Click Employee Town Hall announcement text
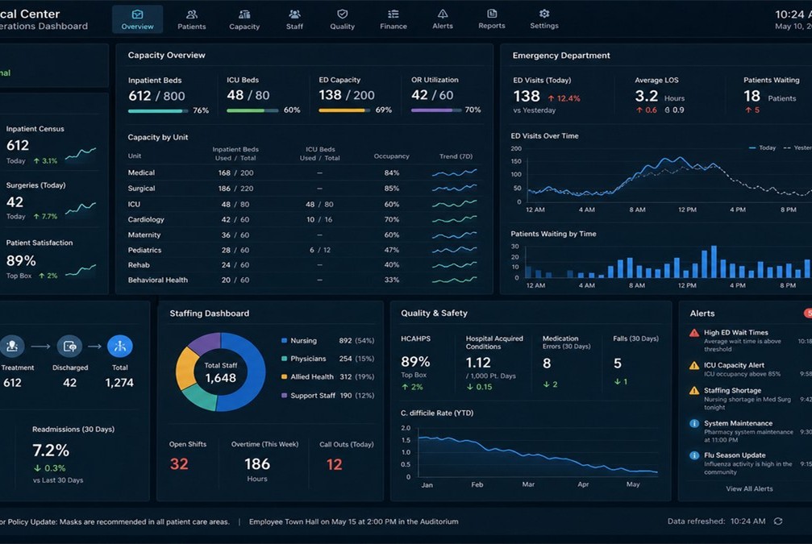 point(354,521)
